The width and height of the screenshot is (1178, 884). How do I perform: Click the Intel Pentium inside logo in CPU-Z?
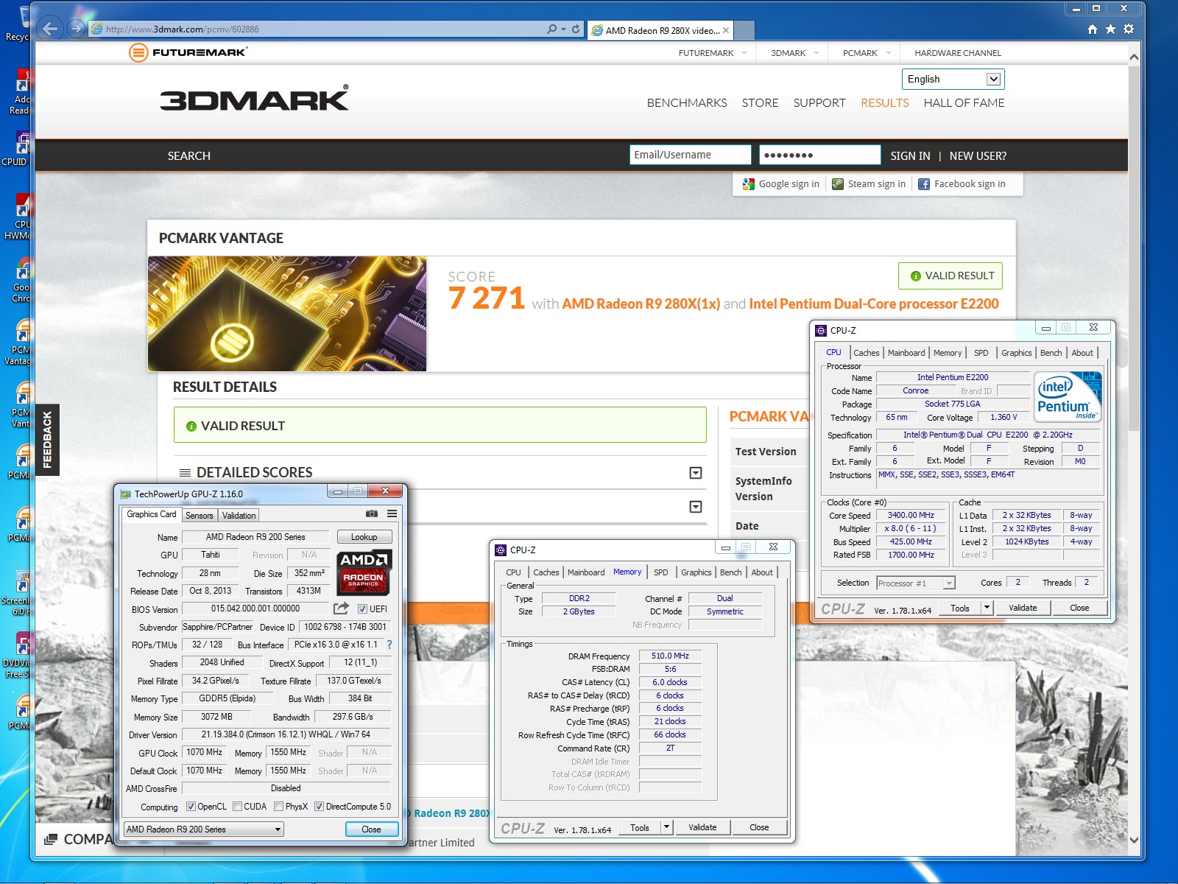pos(1068,397)
